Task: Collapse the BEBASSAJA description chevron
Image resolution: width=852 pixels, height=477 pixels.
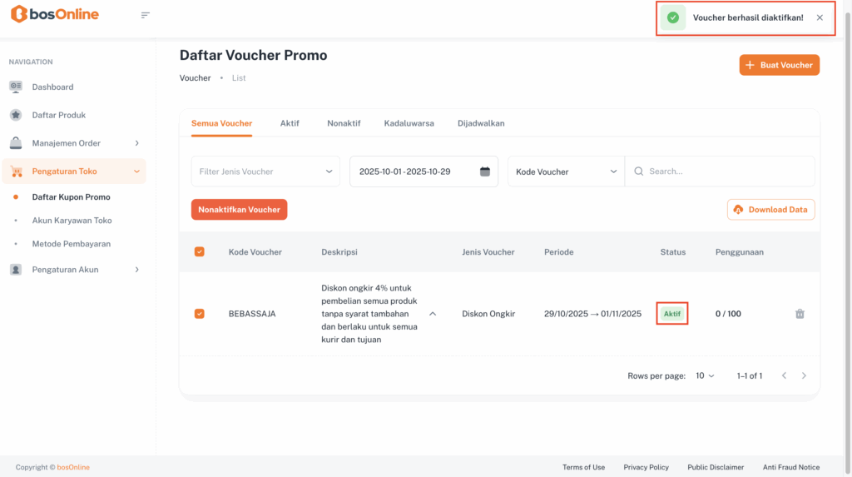Action: tap(433, 314)
